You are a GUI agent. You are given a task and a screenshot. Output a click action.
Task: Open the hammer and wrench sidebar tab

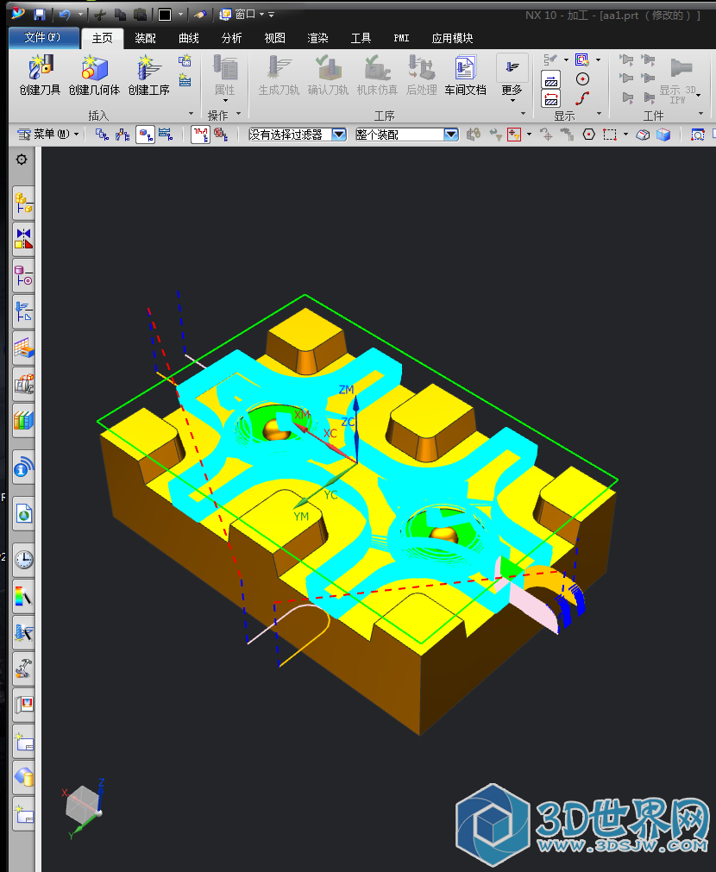[24, 668]
